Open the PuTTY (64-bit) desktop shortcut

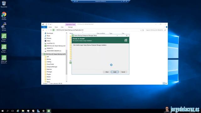point(4,27)
